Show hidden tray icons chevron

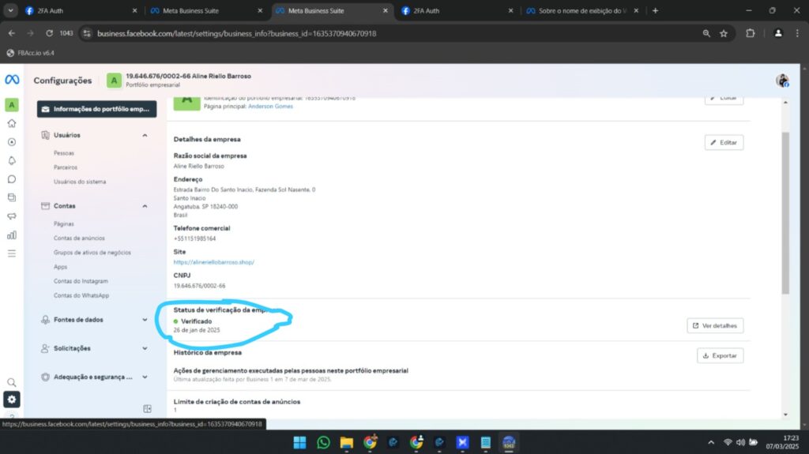pyautogui.click(x=711, y=442)
